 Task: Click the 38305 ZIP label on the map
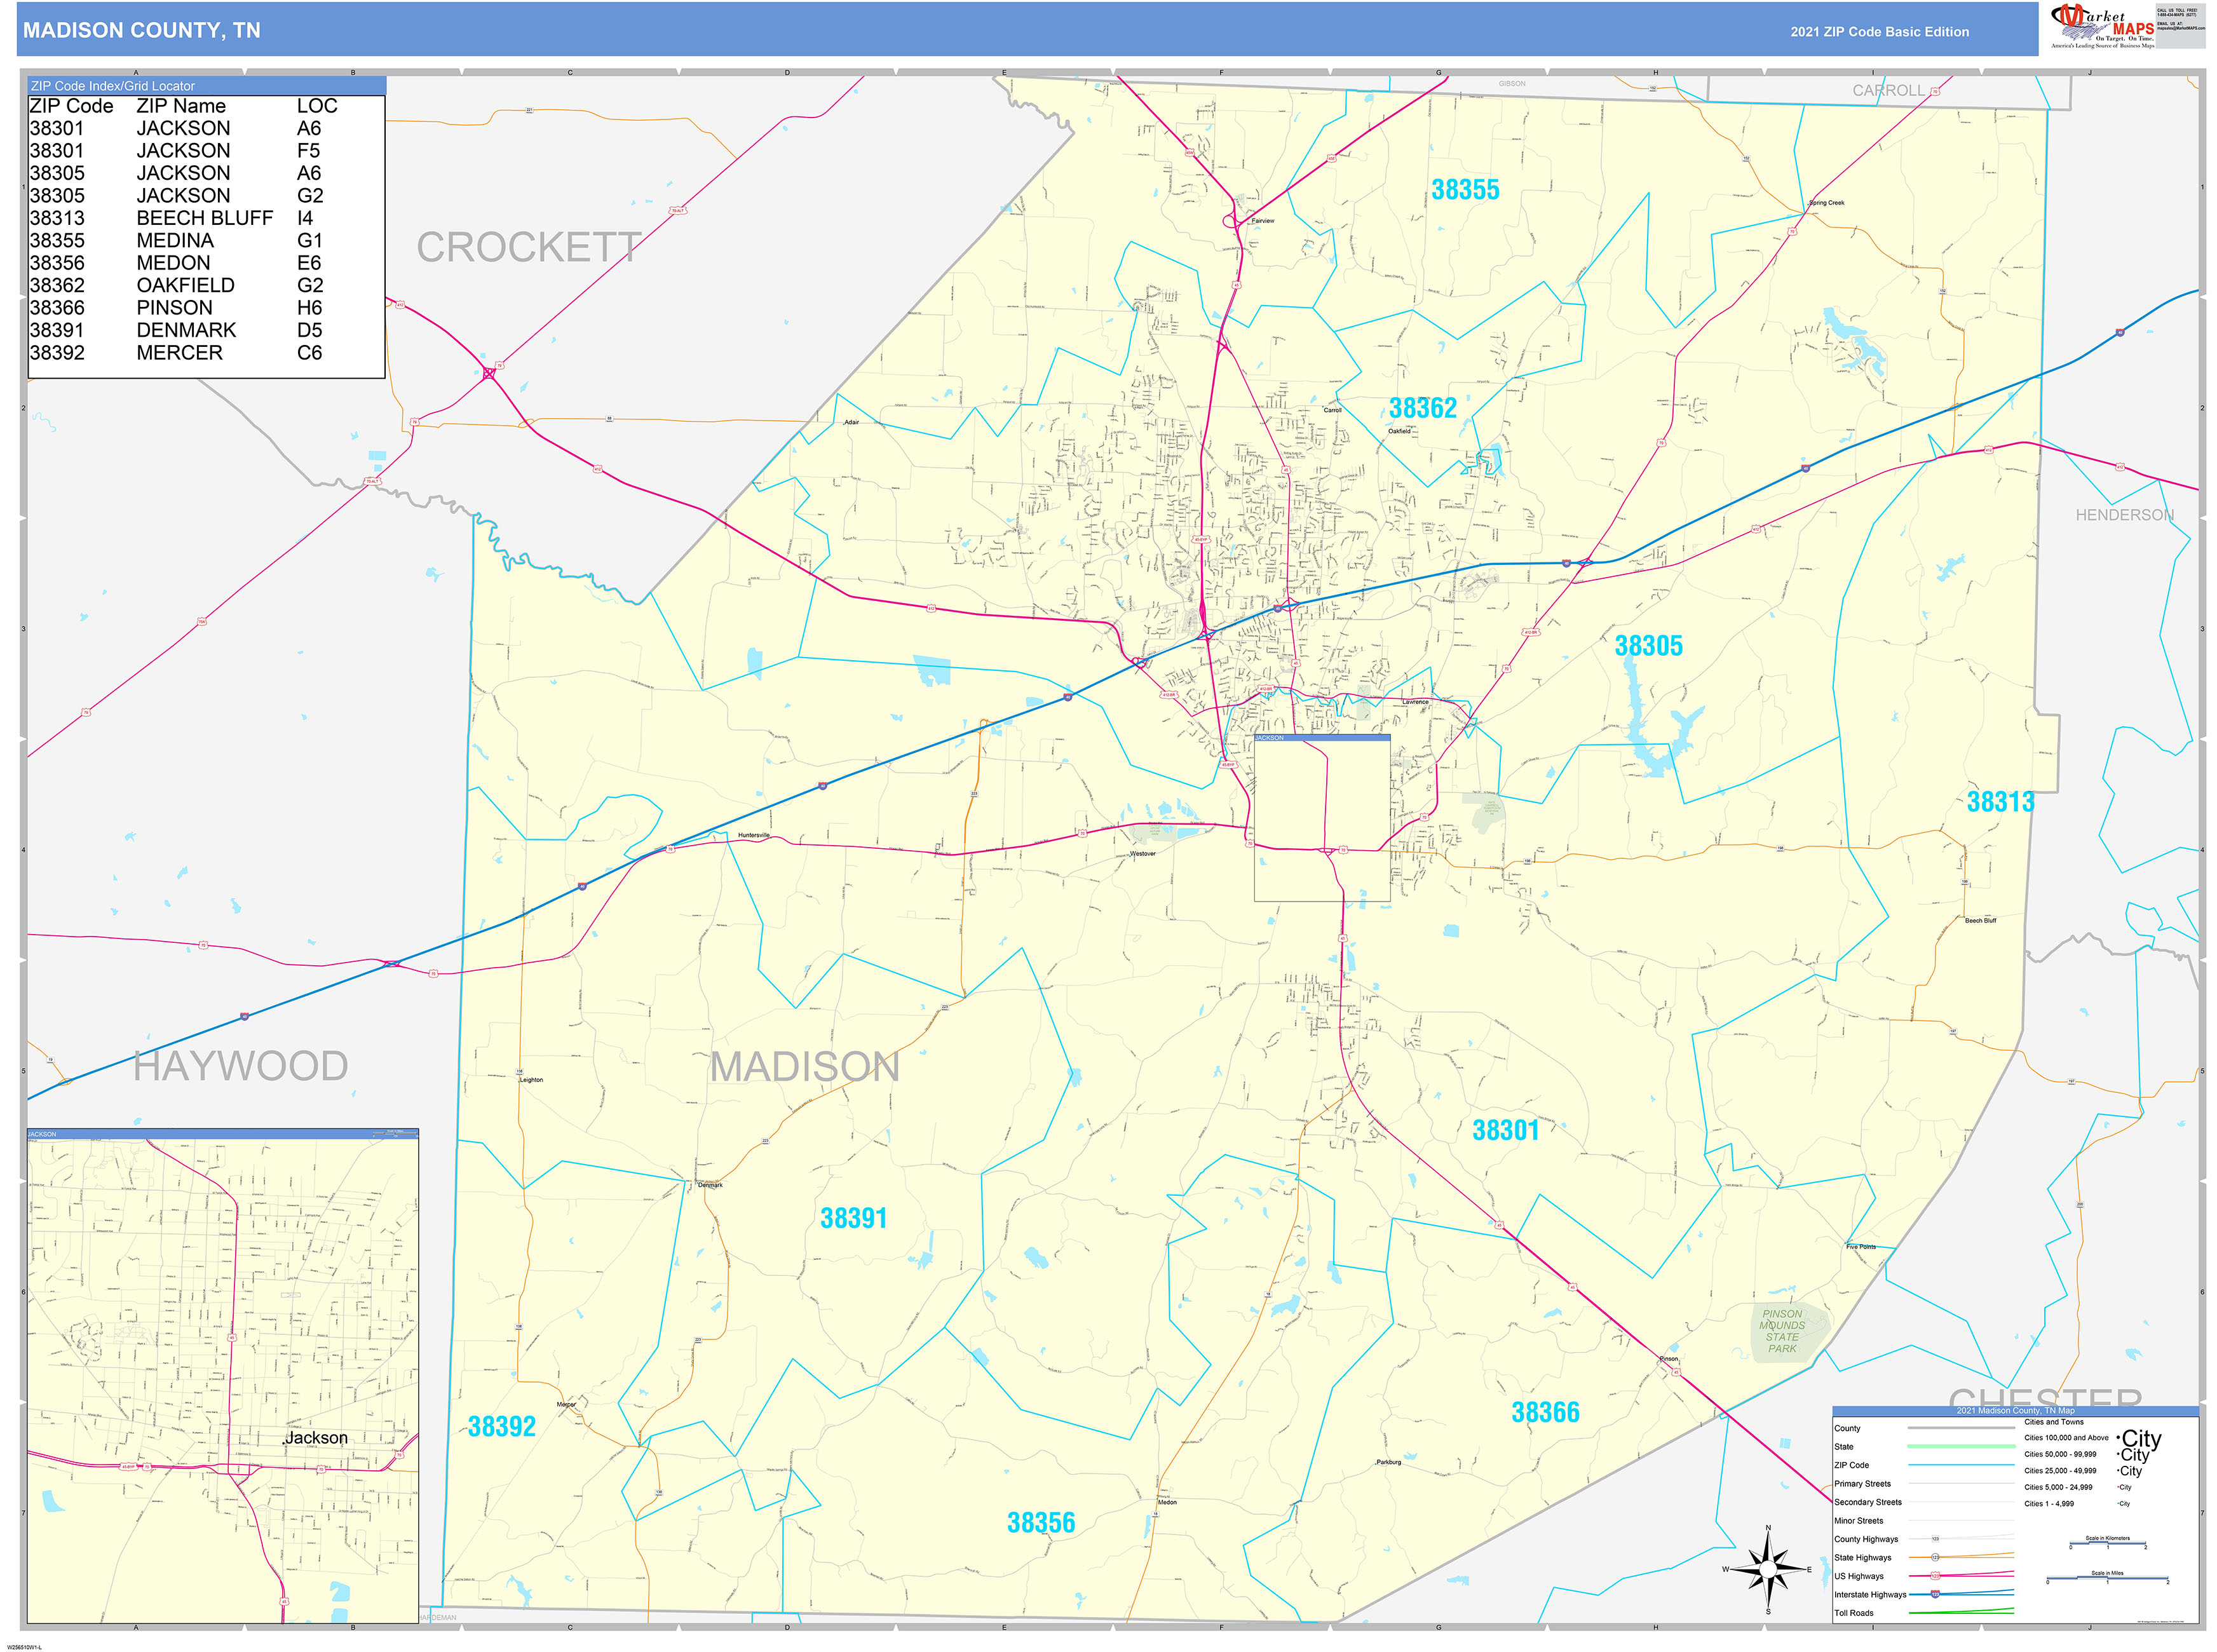point(1648,646)
